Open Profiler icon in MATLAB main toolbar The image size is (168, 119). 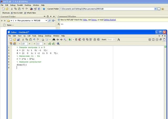[39, 9]
